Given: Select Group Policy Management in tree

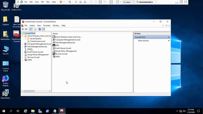Looking at the screenshot, I should pos(38,55).
